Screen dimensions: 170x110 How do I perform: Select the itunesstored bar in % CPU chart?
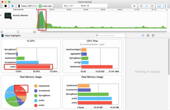(x=27, y=62)
